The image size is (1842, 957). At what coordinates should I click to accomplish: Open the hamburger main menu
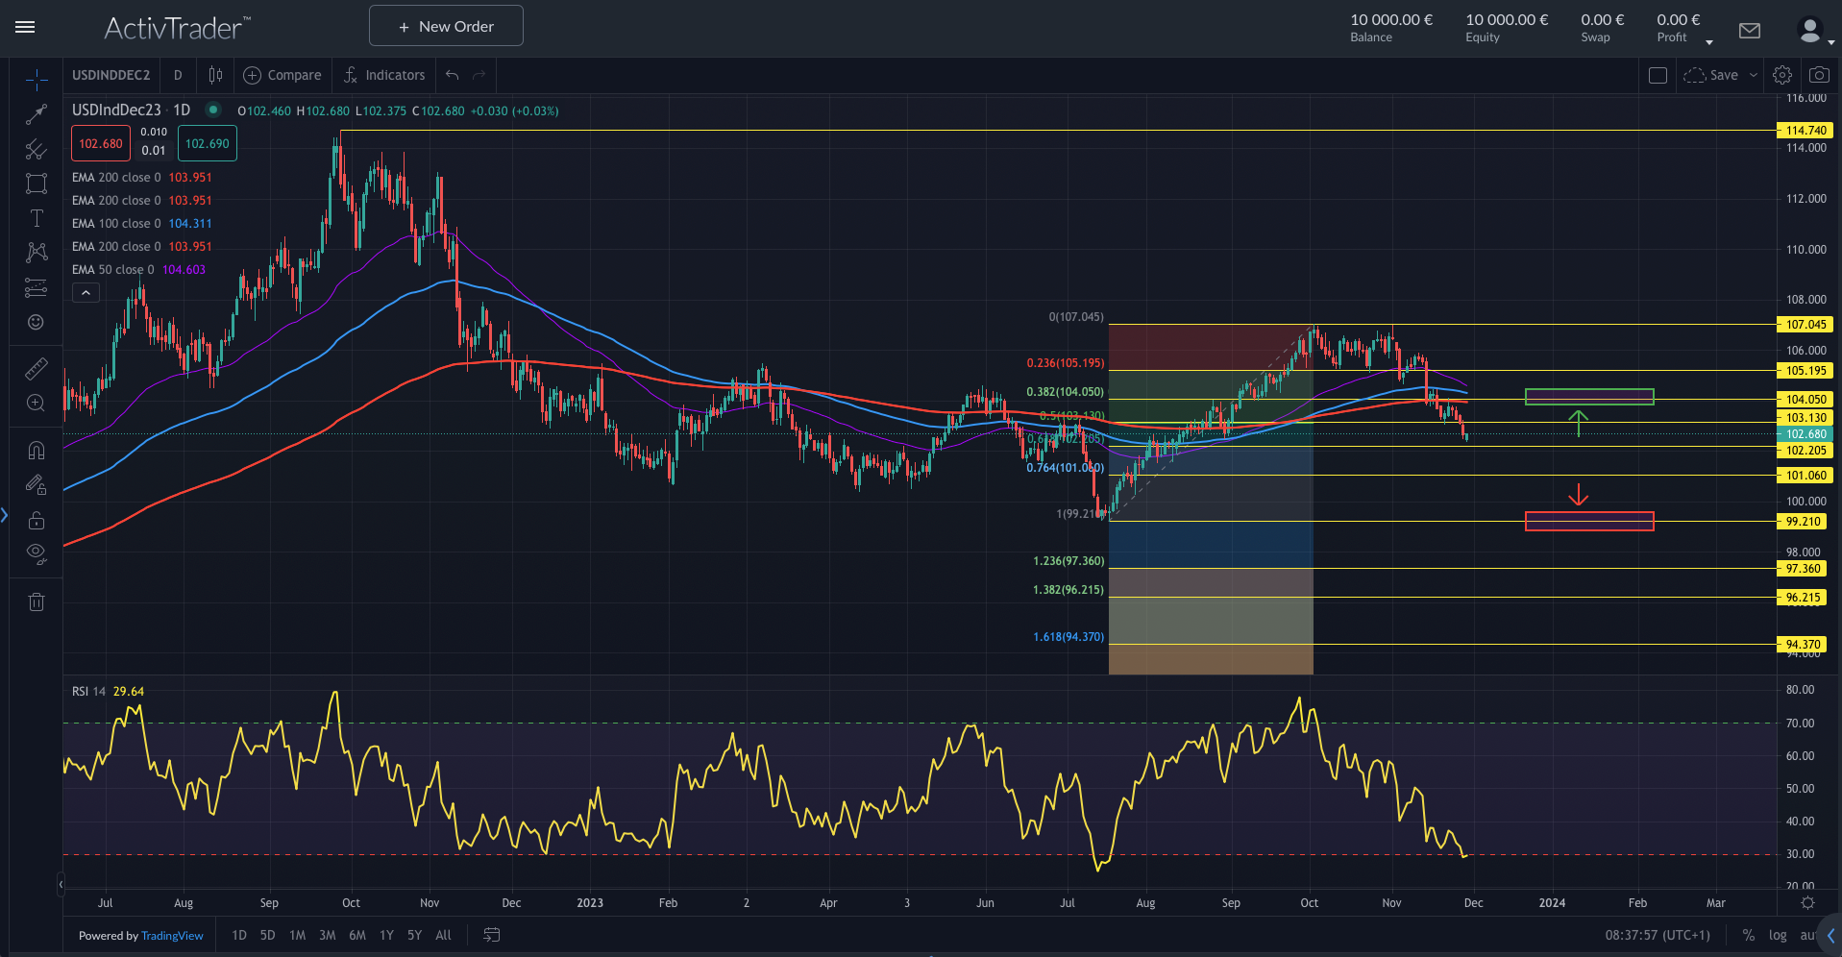pos(25,27)
